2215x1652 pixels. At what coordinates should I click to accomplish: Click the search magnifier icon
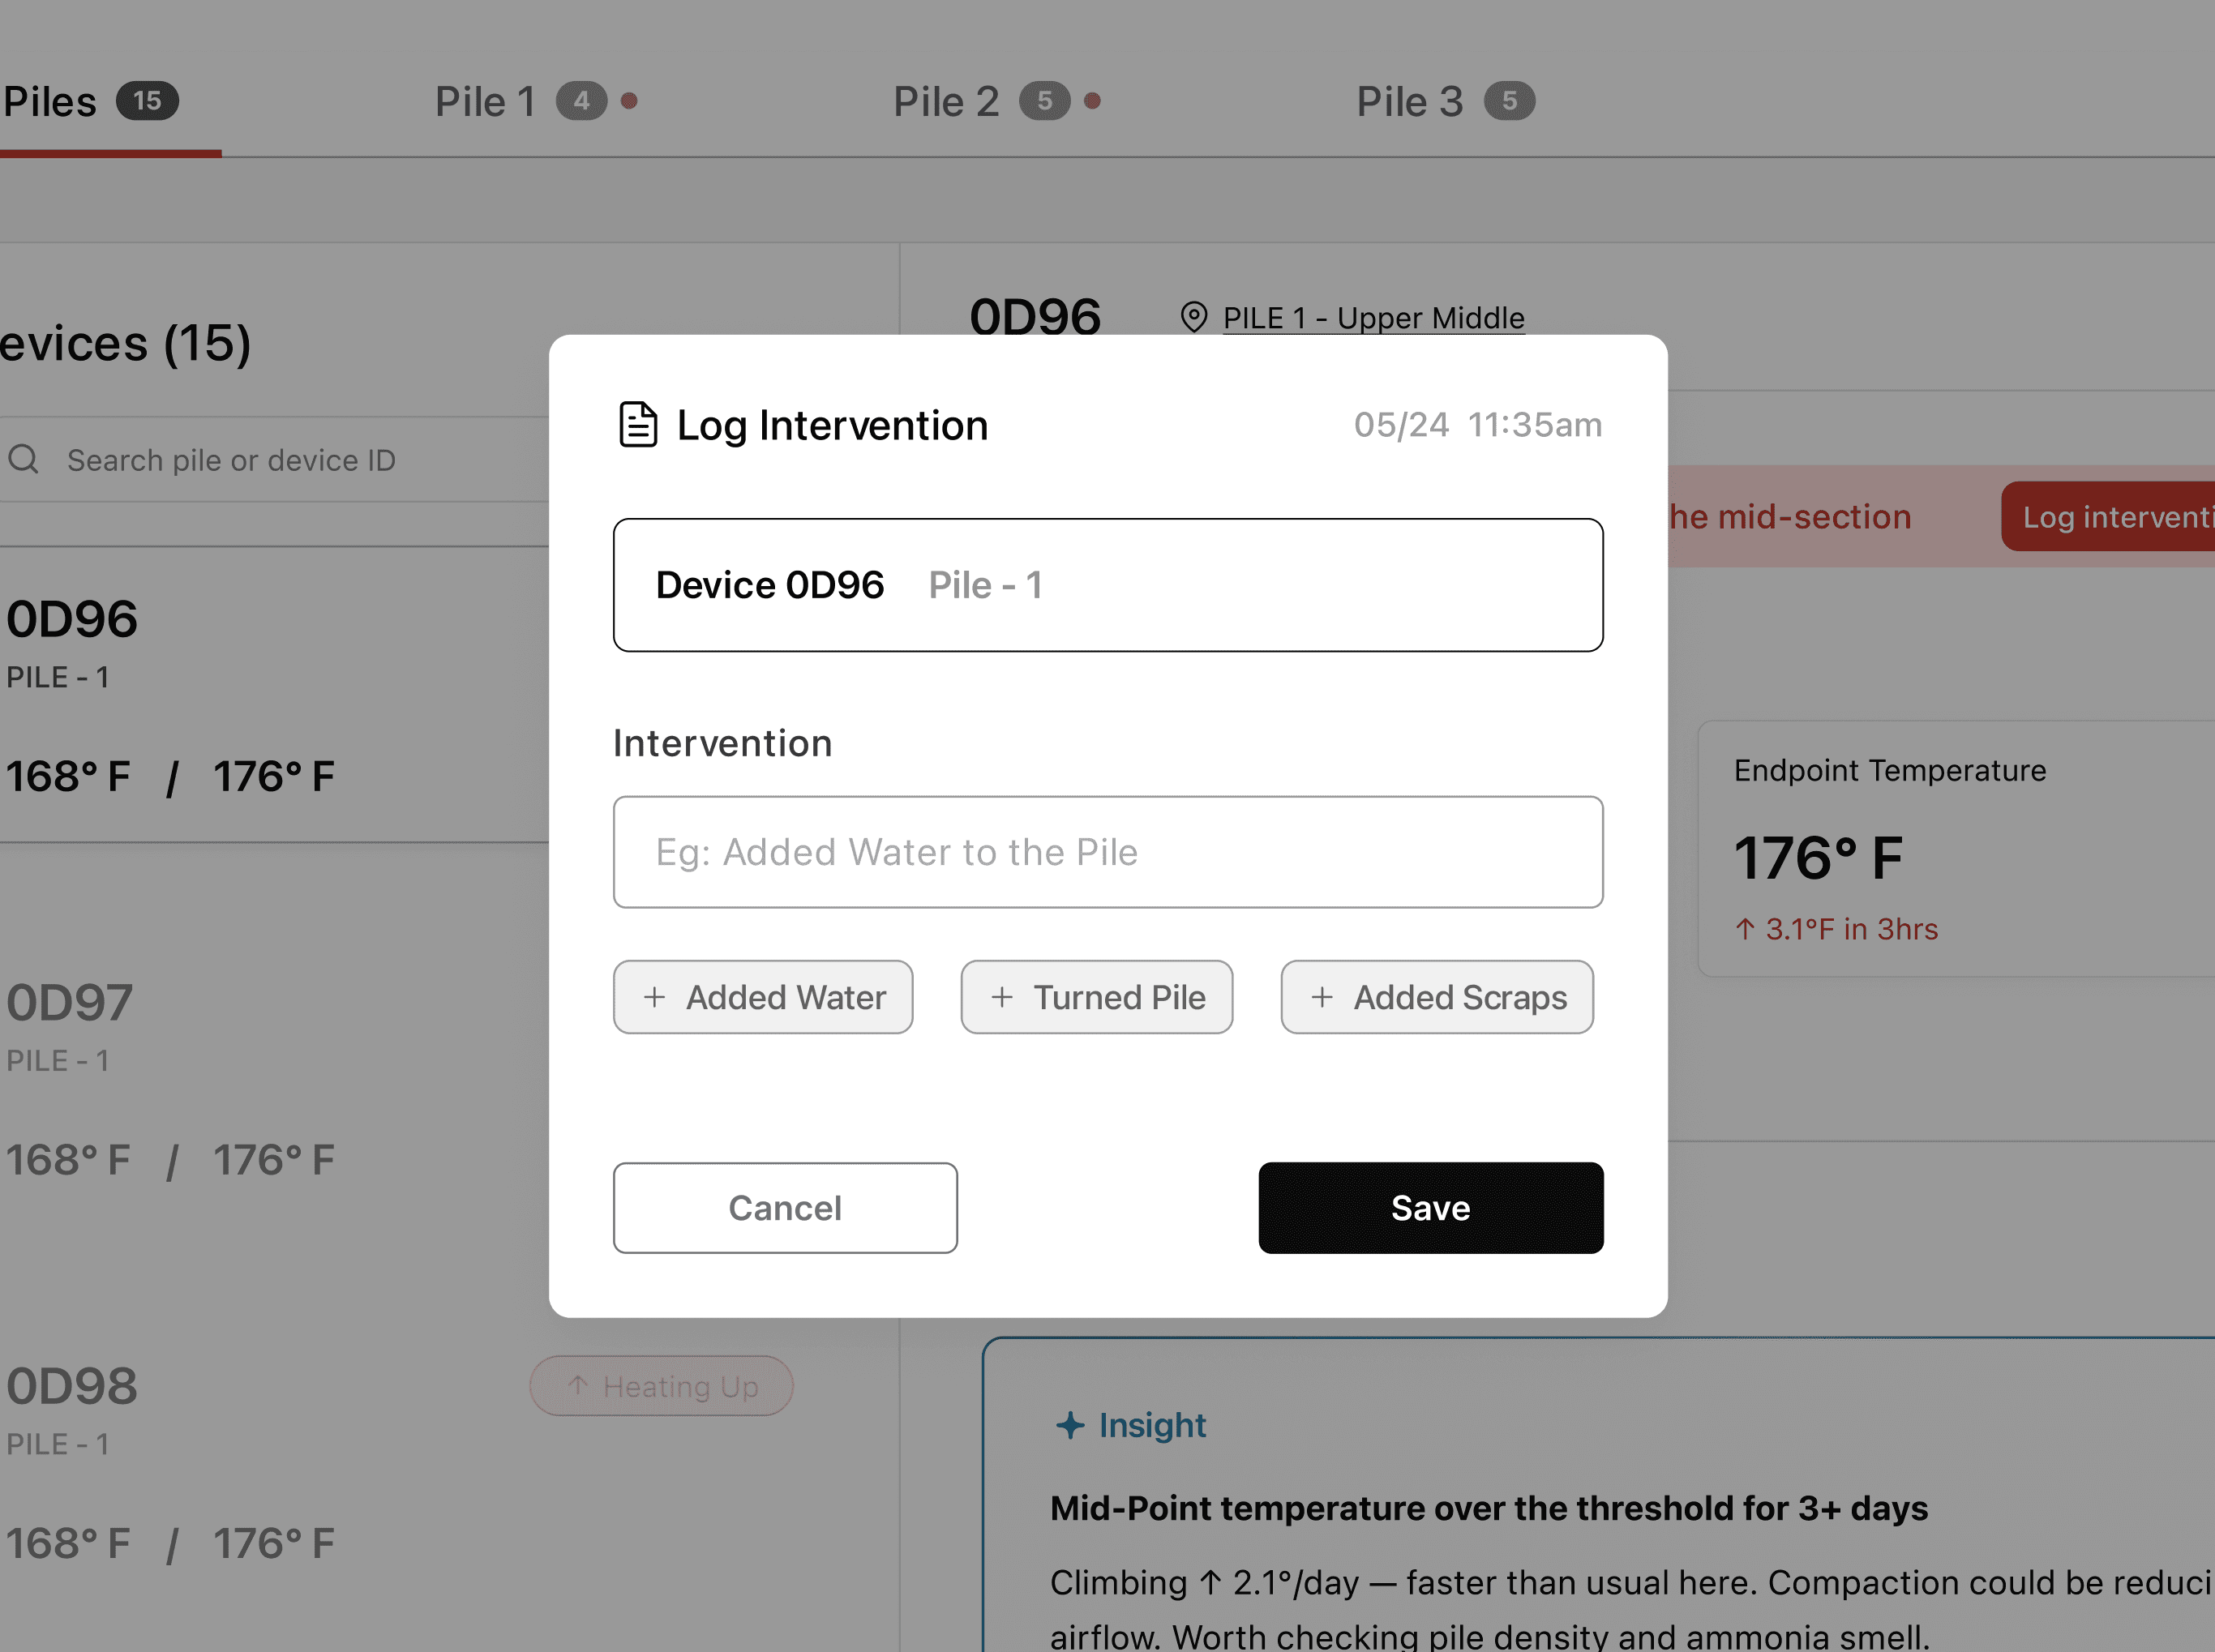pos(24,460)
